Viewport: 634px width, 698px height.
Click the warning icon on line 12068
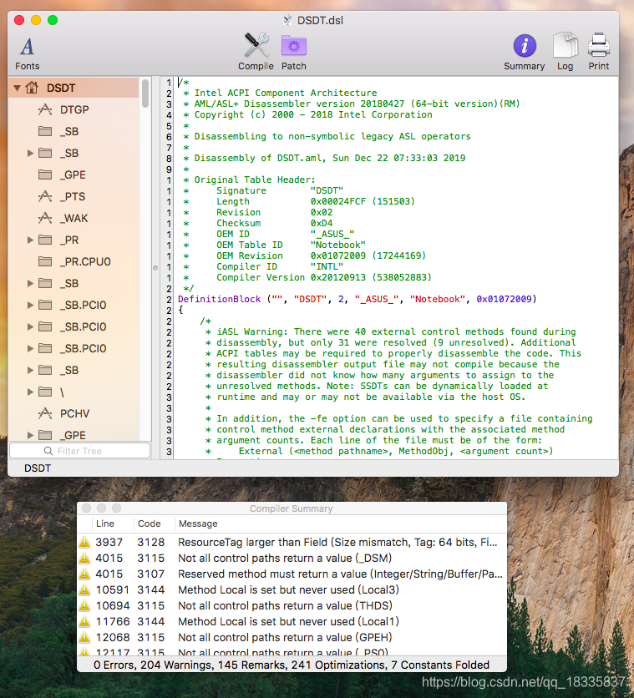84,637
